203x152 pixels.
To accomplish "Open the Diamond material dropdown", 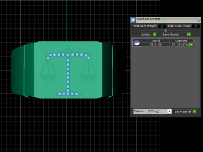I will 153,111.
